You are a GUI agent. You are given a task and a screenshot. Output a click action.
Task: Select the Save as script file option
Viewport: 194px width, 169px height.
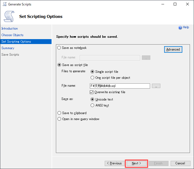click(59, 65)
